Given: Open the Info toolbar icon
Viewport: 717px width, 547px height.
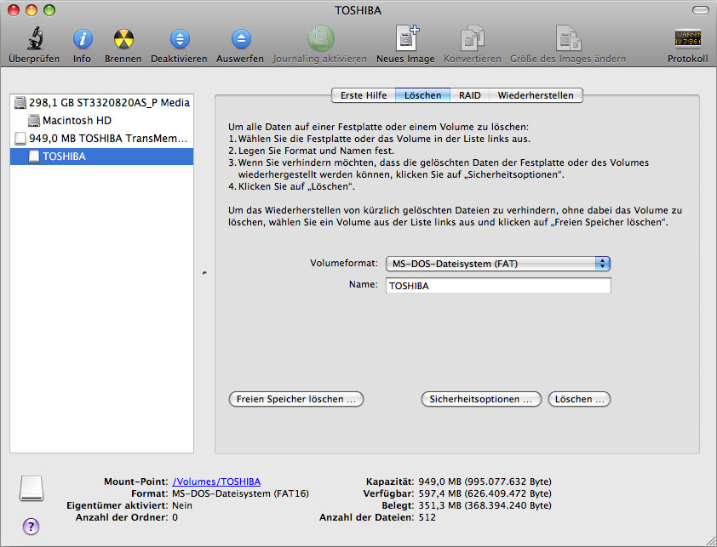Looking at the screenshot, I should (x=82, y=39).
